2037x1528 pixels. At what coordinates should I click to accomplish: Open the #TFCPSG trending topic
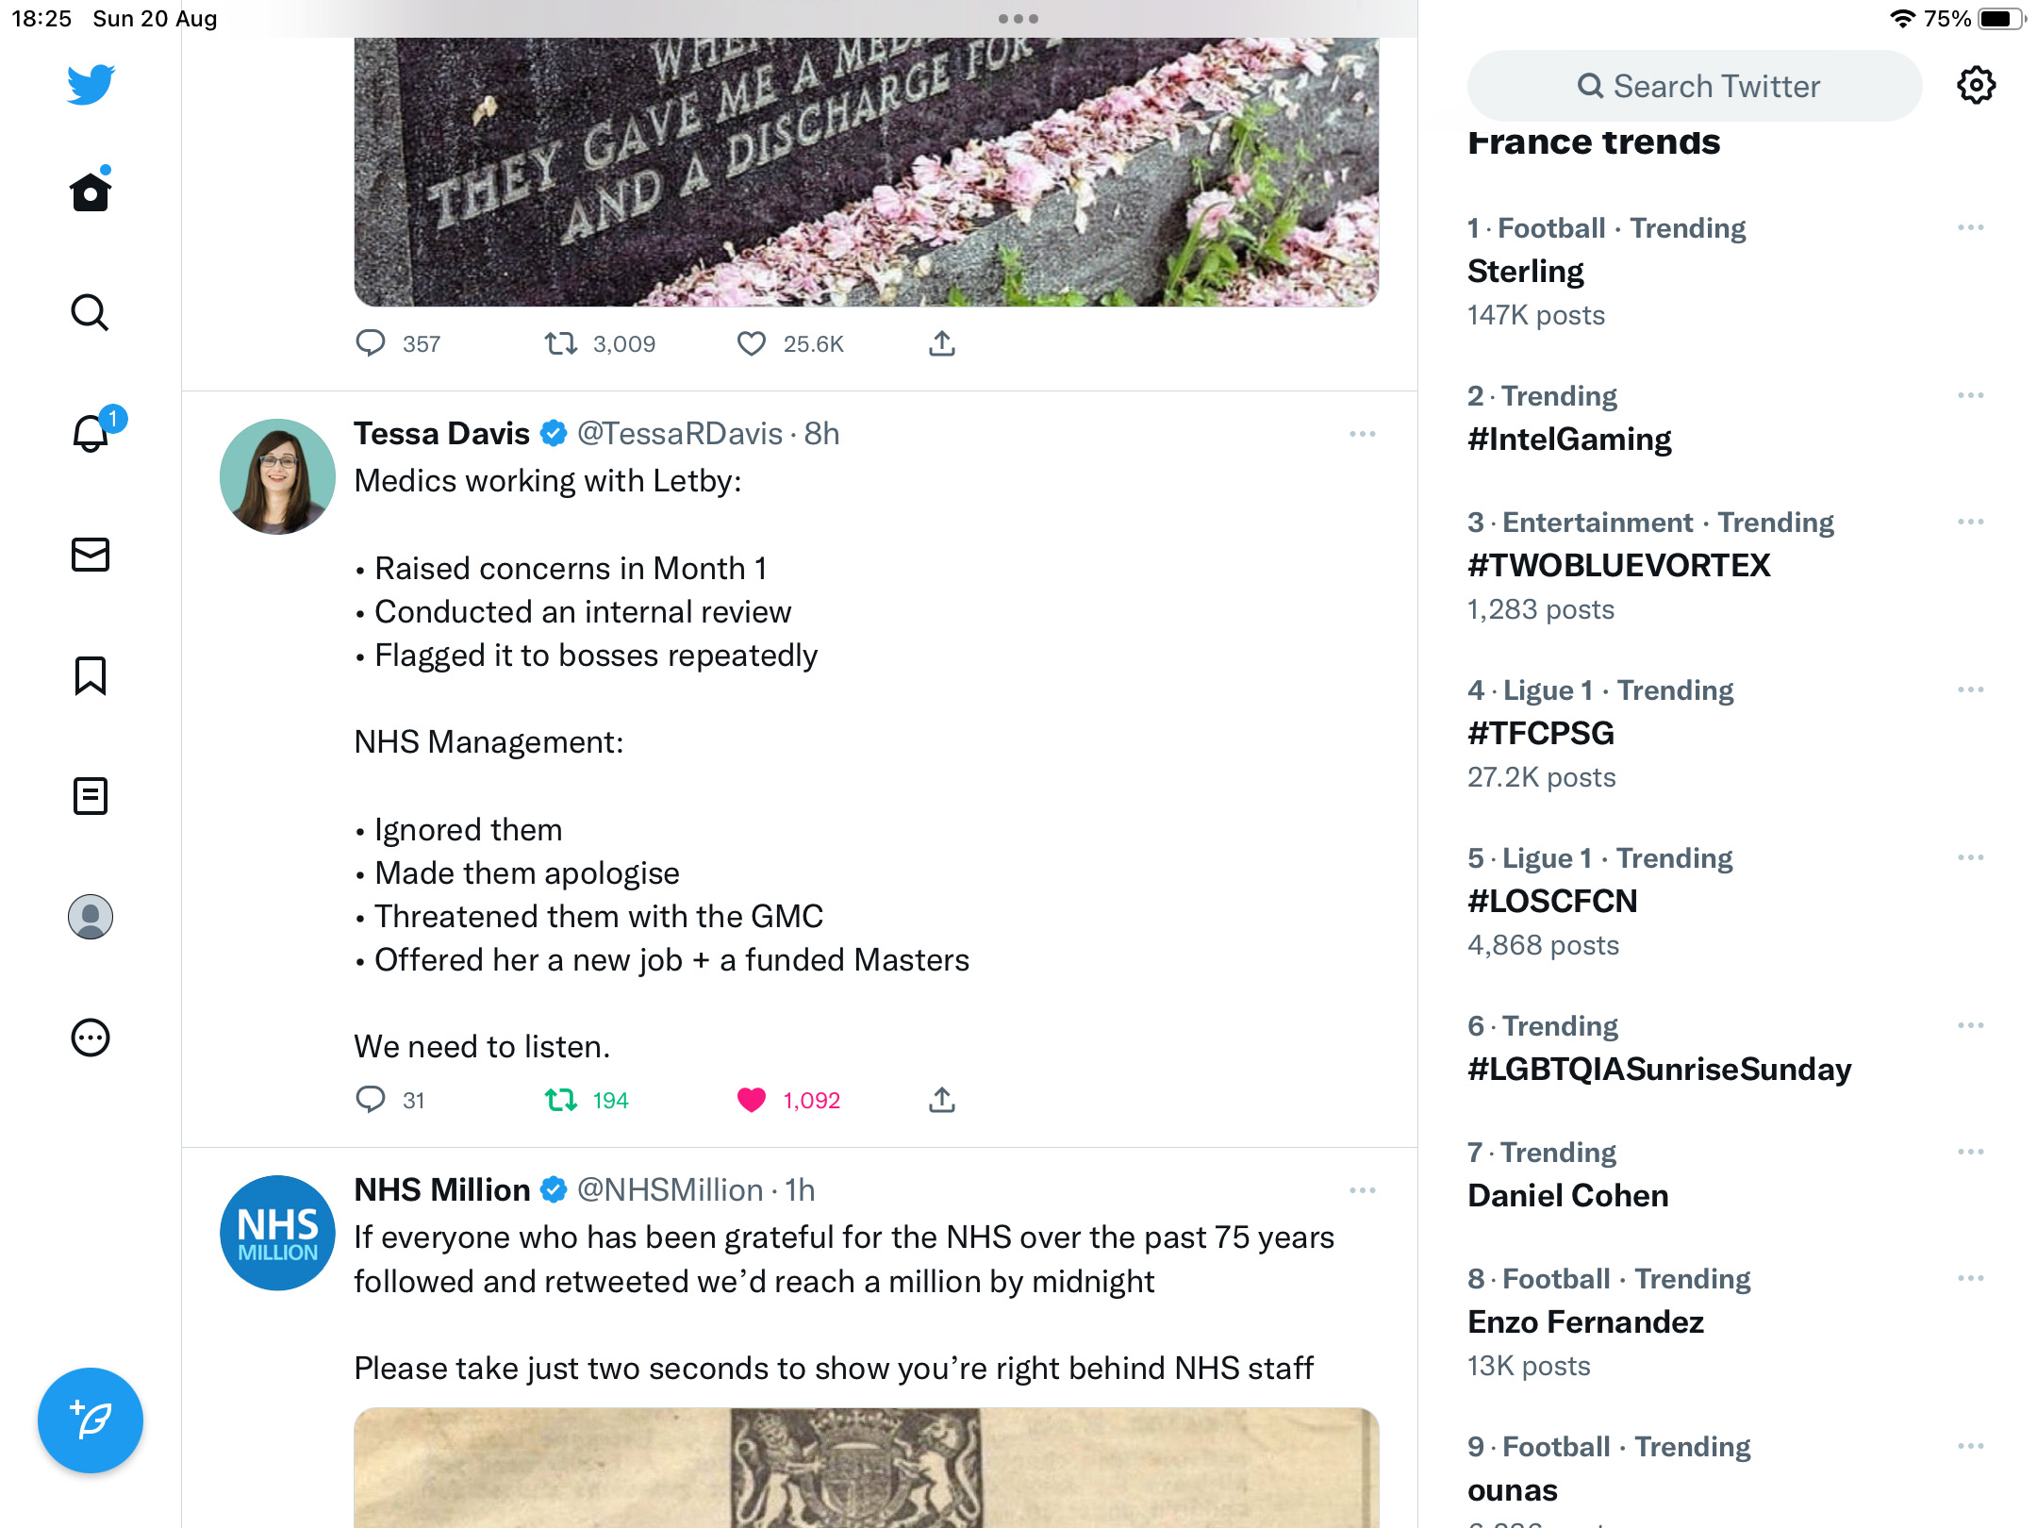1541,733
